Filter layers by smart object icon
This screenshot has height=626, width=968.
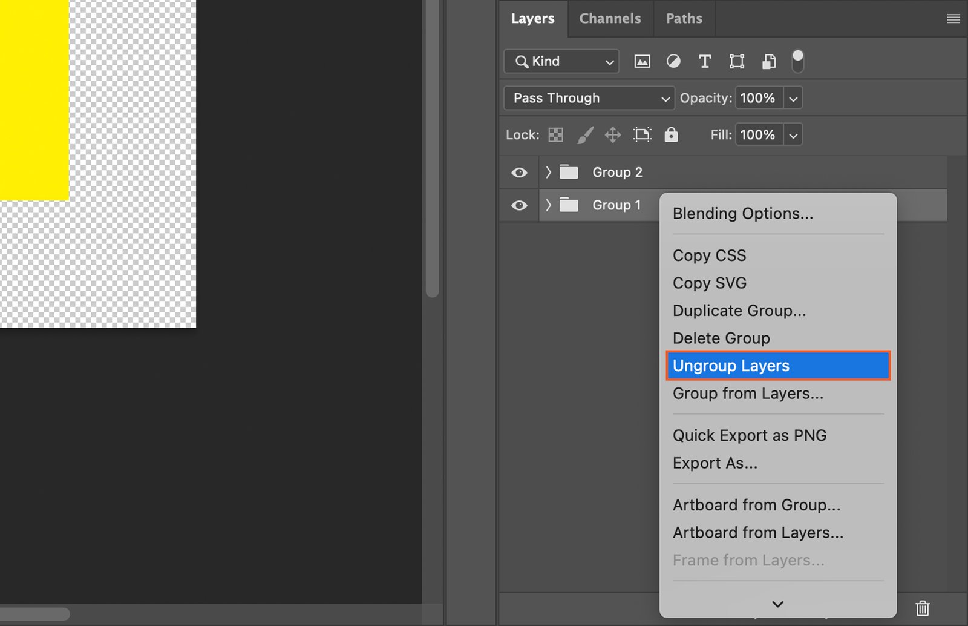tap(768, 61)
